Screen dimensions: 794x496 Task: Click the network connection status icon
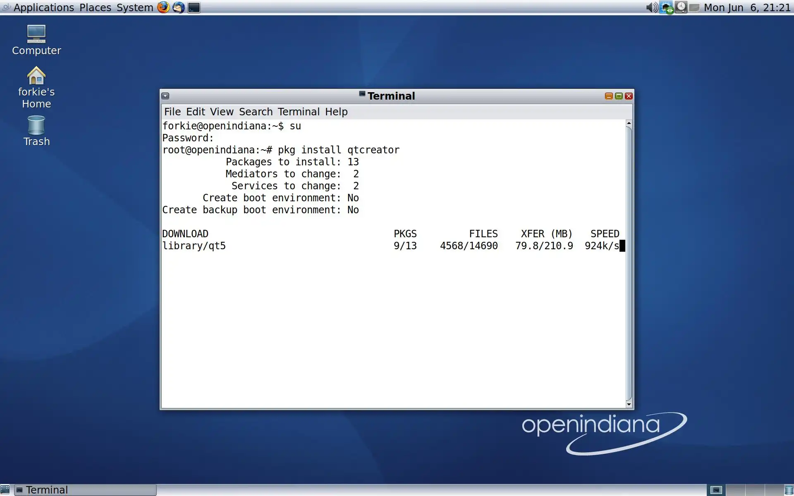667,7
